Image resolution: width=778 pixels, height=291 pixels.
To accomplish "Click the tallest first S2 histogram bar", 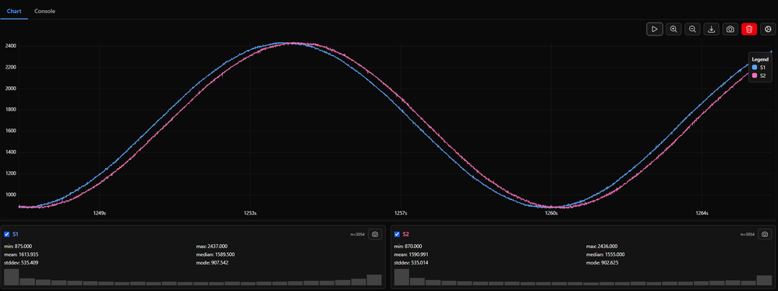I will tap(401, 277).
